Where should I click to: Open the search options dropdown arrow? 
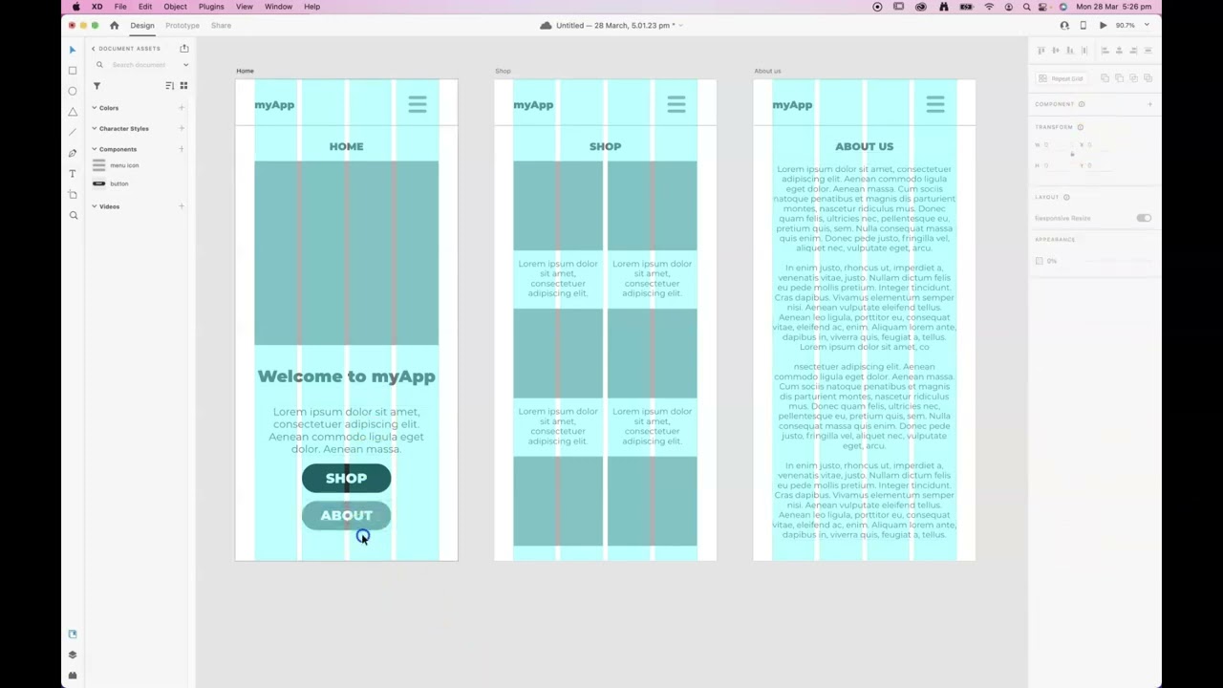tap(185, 65)
